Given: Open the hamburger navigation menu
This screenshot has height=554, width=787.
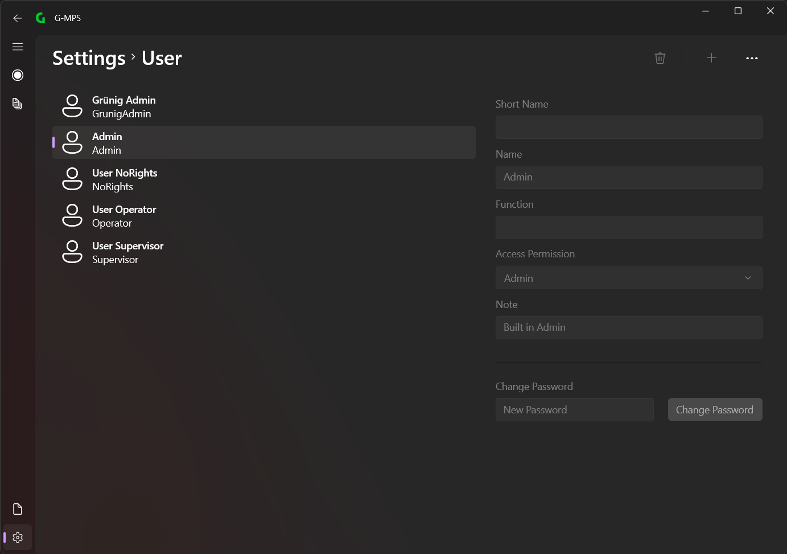Looking at the screenshot, I should 18,47.
